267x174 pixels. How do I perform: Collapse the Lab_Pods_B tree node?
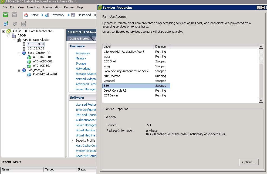pyautogui.click(x=19, y=70)
